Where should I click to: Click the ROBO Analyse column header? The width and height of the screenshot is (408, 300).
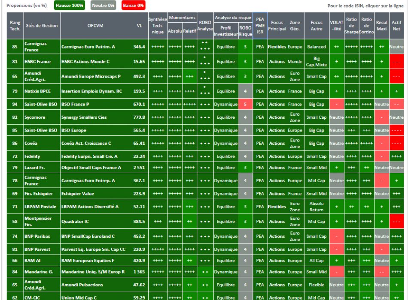pyautogui.click(x=205, y=26)
